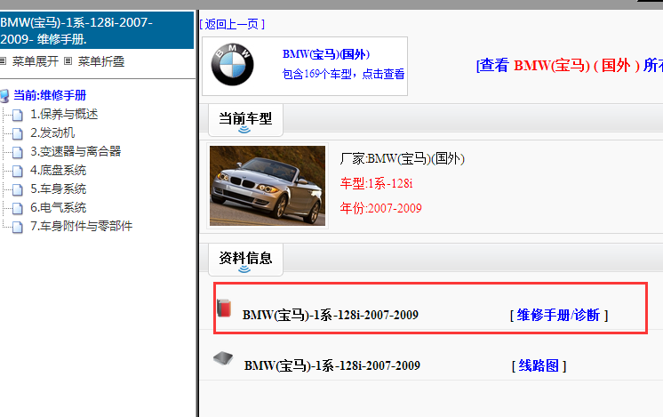Expand the menu with 菜单展开
The width and height of the screenshot is (663, 417).
[x=35, y=61]
